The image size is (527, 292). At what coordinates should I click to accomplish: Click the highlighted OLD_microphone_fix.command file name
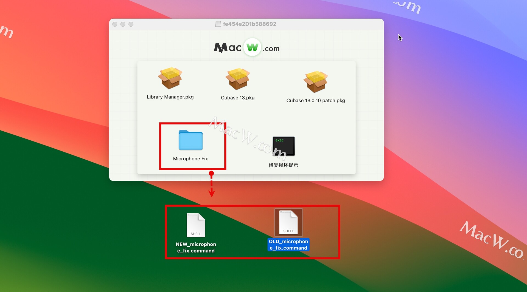tap(288, 245)
